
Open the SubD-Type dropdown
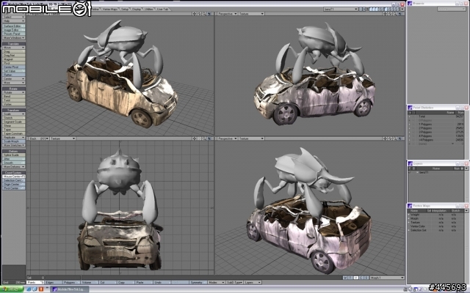(234, 282)
